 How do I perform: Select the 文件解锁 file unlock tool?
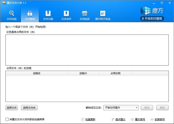coord(30,15)
